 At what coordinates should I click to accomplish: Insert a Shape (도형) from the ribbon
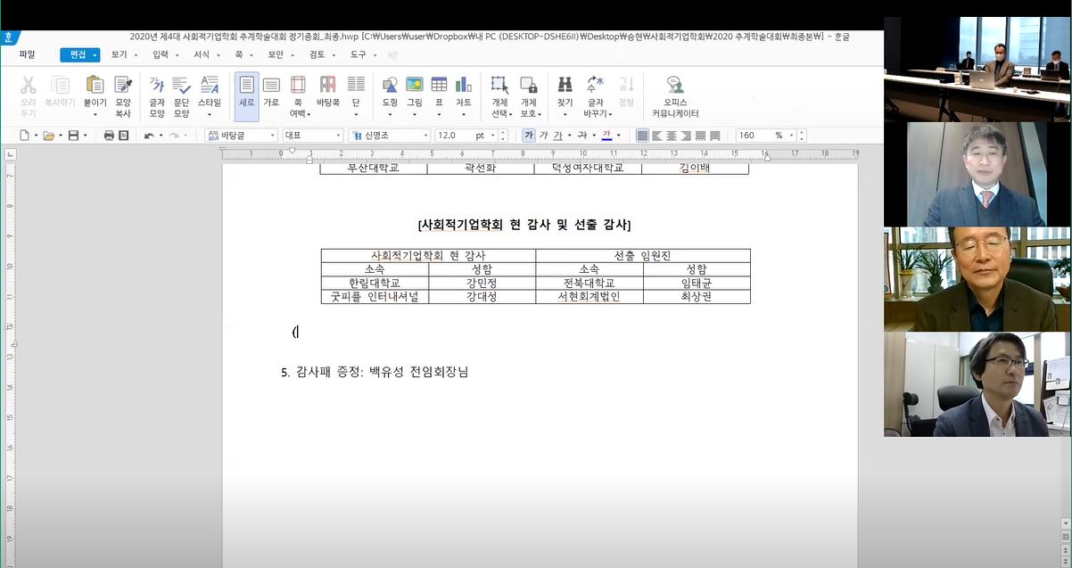[x=390, y=86]
